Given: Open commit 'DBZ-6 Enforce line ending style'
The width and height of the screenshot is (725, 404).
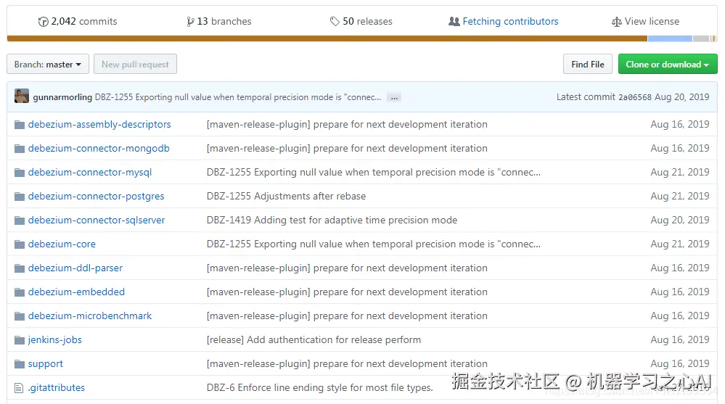Looking at the screenshot, I should [320, 388].
